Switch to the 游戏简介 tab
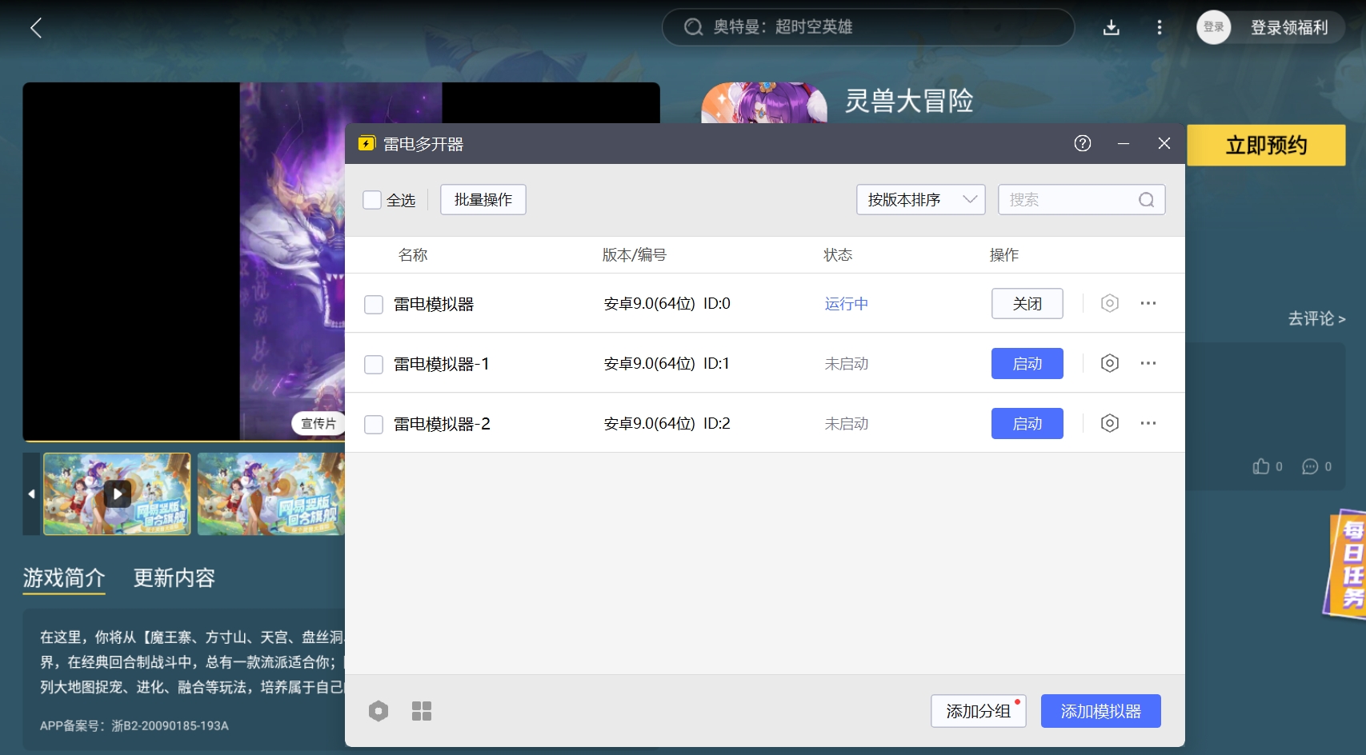The height and width of the screenshot is (755, 1366). point(64,577)
